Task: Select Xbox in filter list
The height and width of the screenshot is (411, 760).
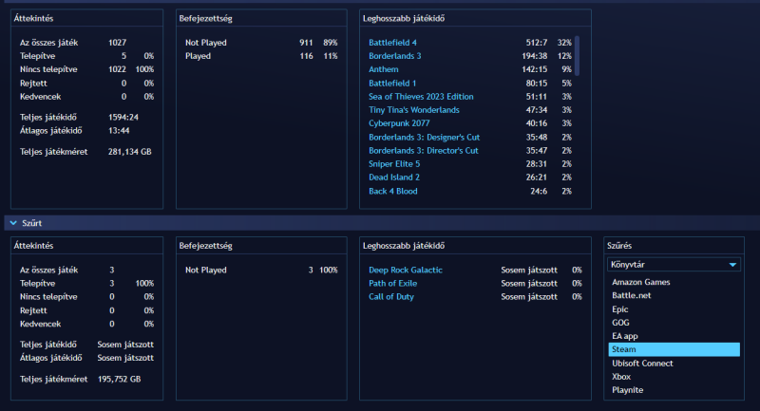Action: click(621, 377)
